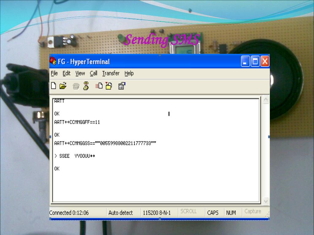Screen dimensions: 314x235
Task: Click the window resize grip corner
Action: (267, 215)
